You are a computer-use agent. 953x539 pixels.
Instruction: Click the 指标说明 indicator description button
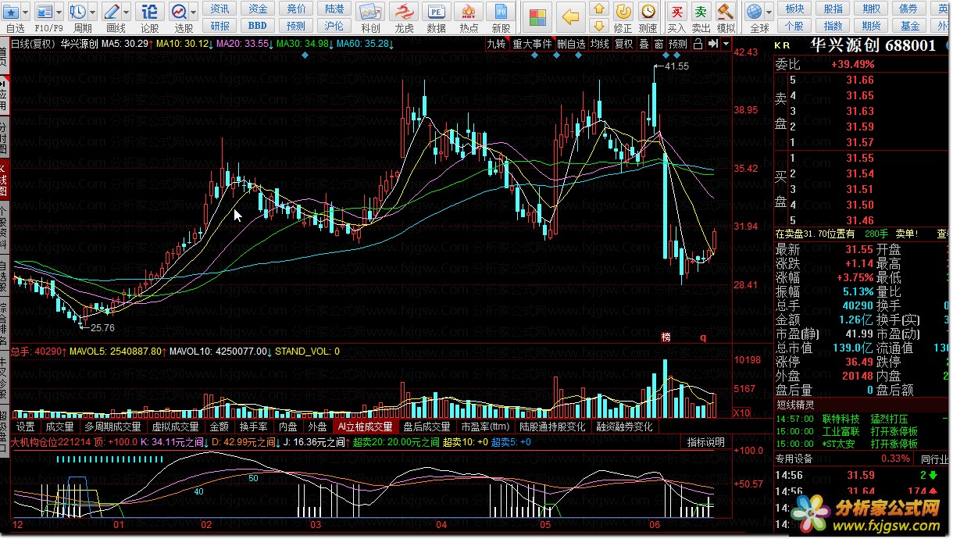[x=705, y=442]
